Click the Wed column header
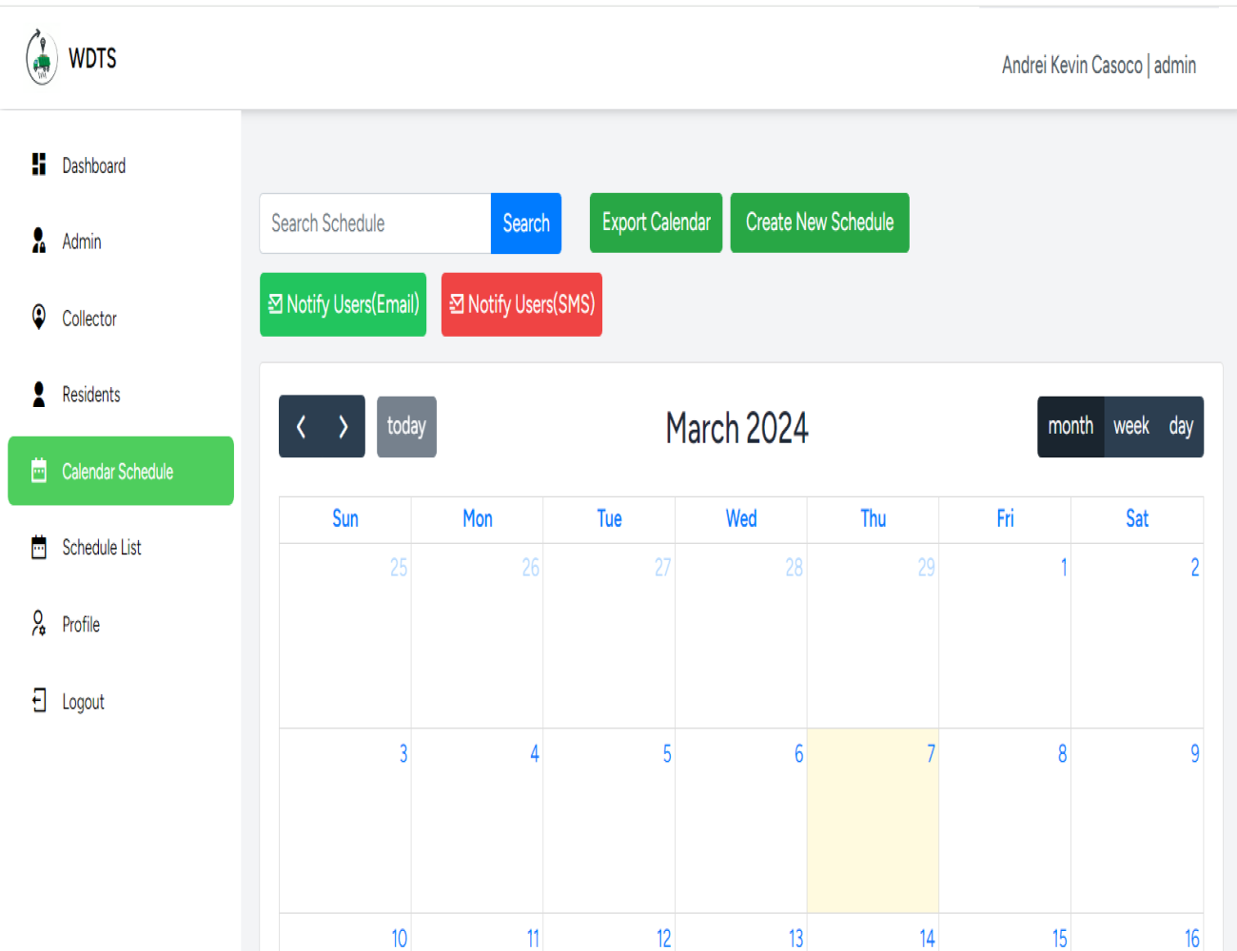 (741, 519)
